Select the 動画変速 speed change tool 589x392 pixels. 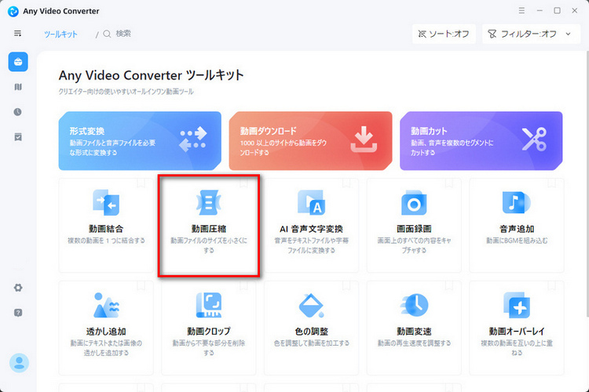pos(414,328)
